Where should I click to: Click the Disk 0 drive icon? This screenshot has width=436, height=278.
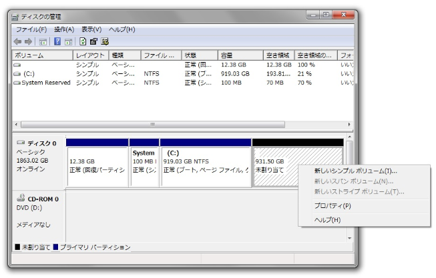(x=20, y=143)
